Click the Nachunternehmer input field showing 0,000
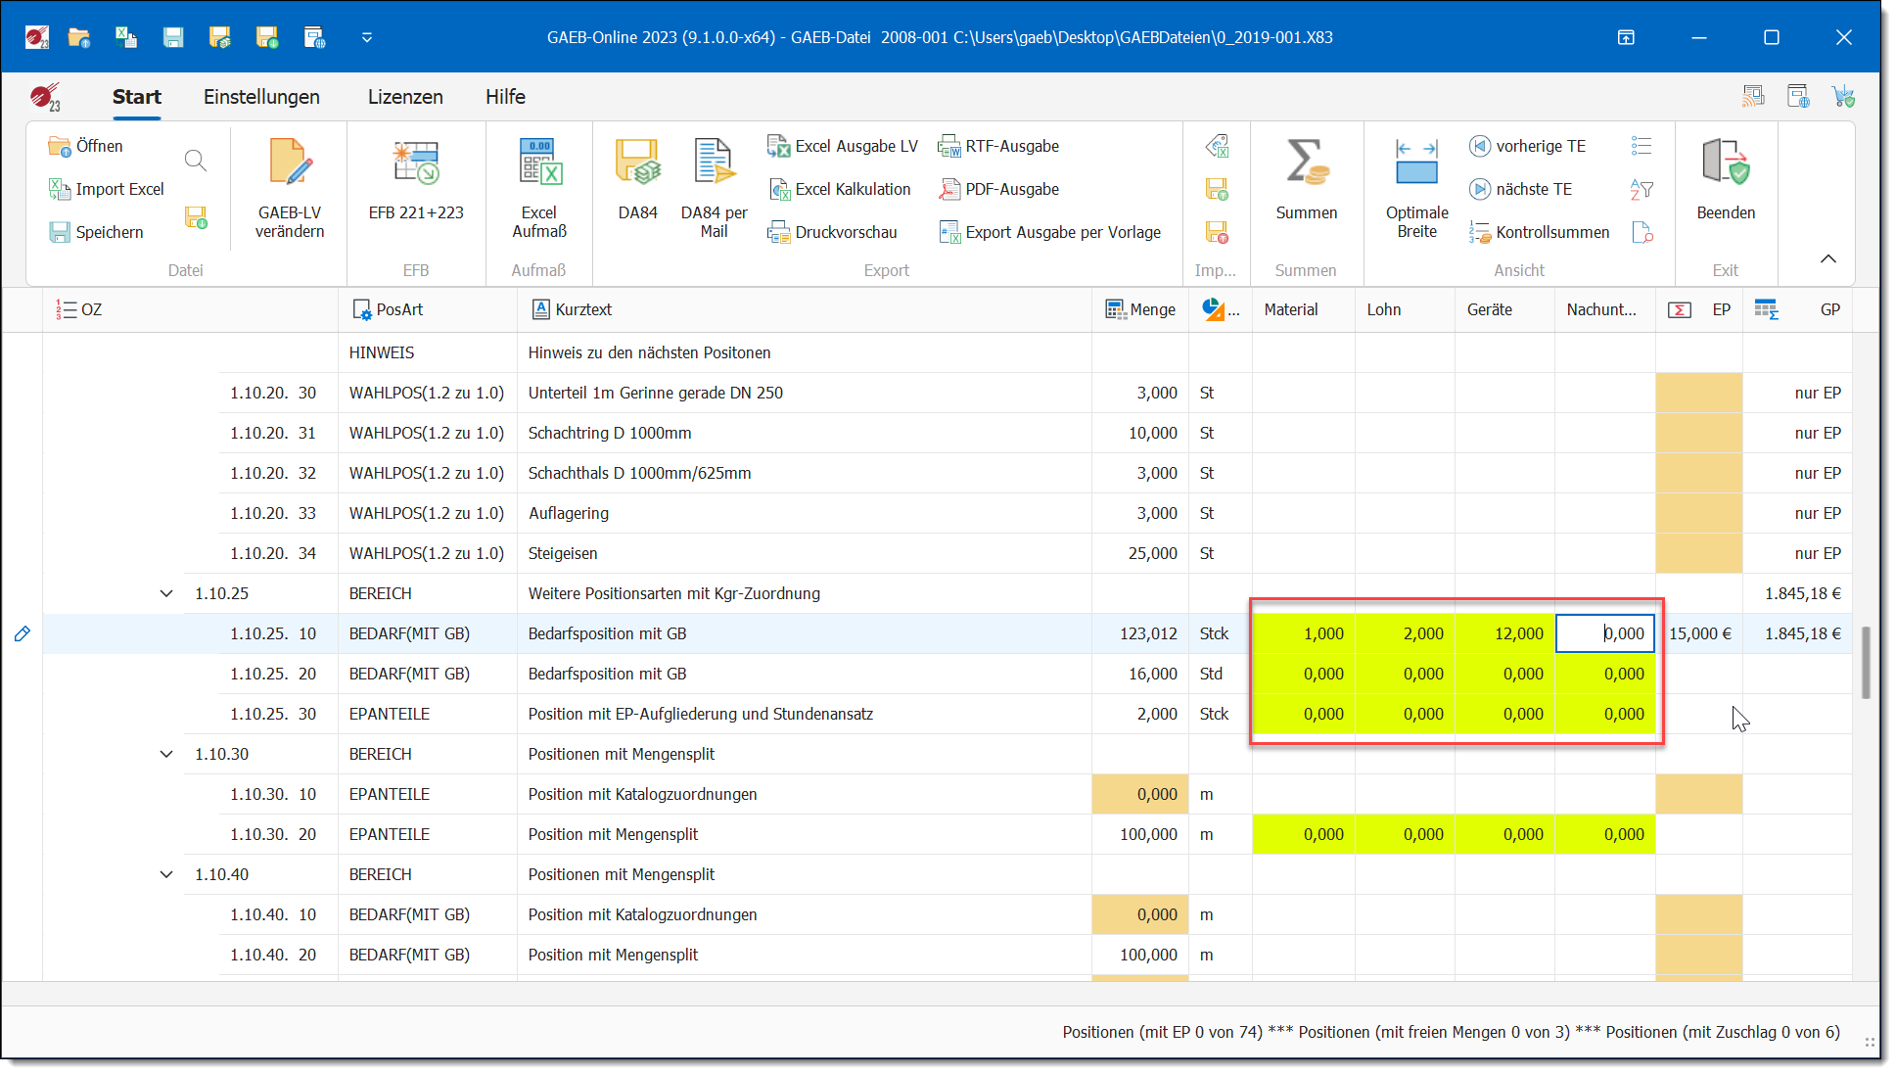Image resolution: width=1896 pixels, height=1074 pixels. [x=1605, y=633]
